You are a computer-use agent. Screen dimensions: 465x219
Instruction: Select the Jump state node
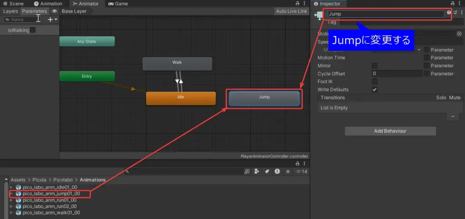tap(264, 99)
